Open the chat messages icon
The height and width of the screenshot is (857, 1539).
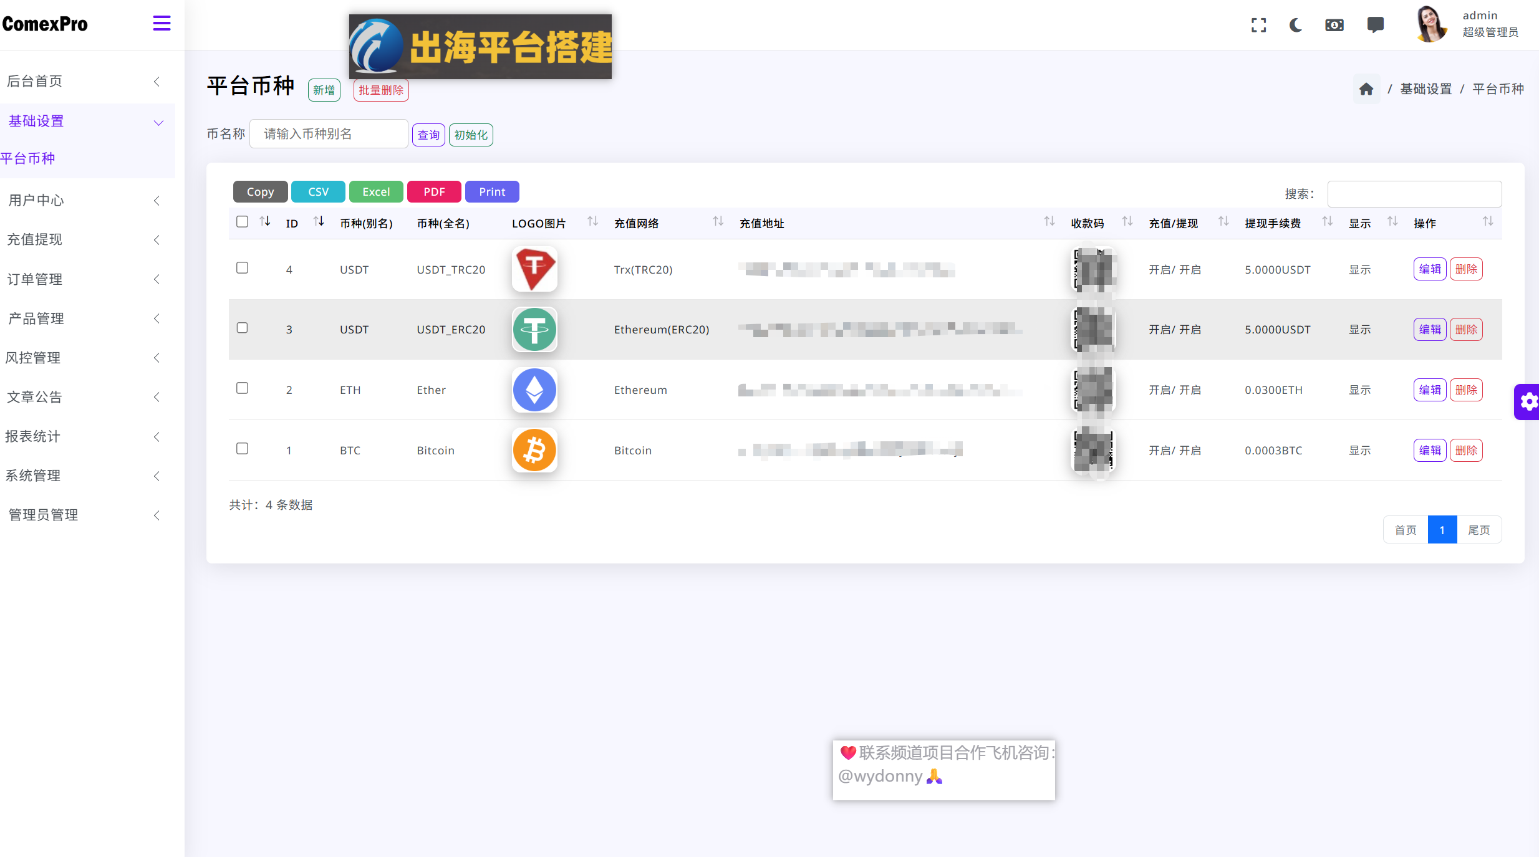(1375, 25)
